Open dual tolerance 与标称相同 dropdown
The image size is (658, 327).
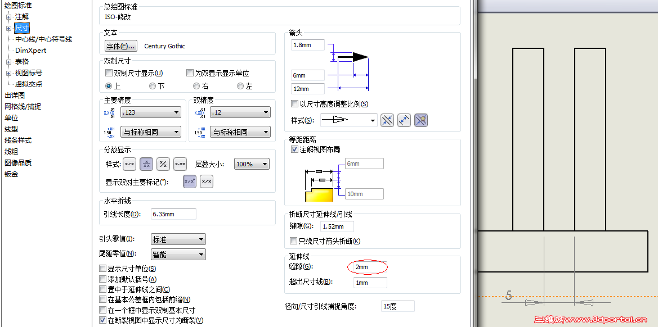[240, 132]
